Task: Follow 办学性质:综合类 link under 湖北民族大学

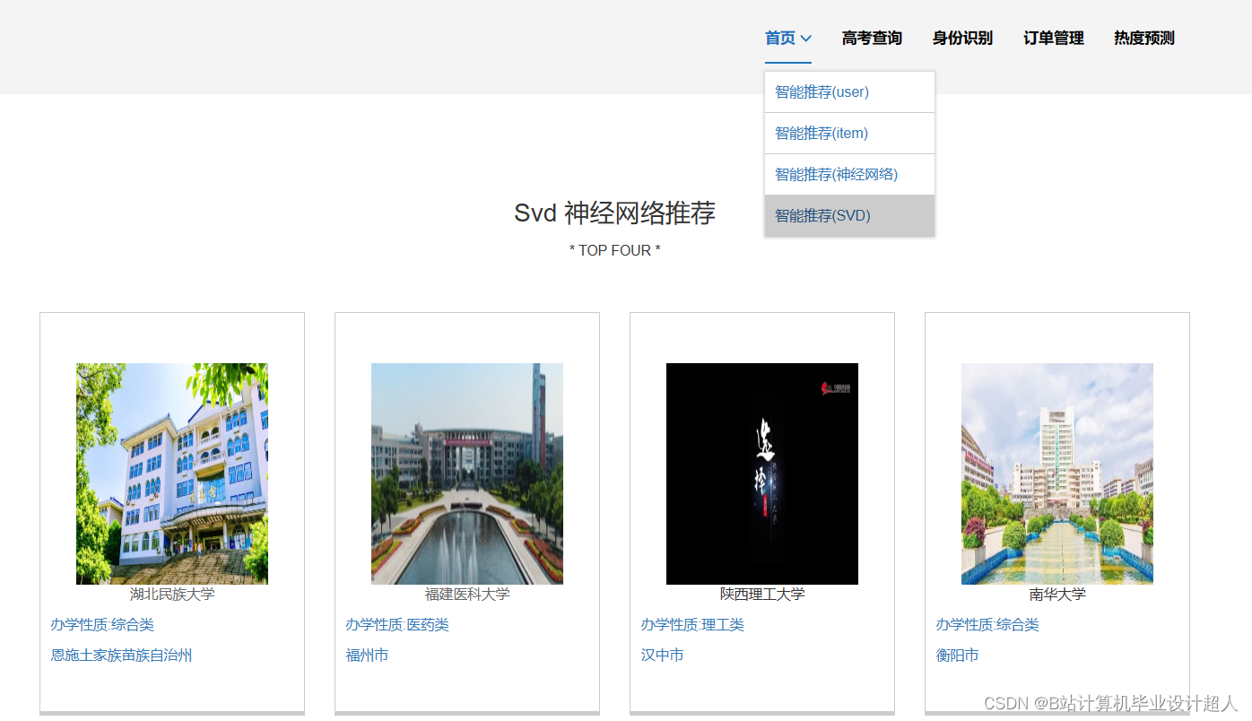Action: click(x=102, y=625)
